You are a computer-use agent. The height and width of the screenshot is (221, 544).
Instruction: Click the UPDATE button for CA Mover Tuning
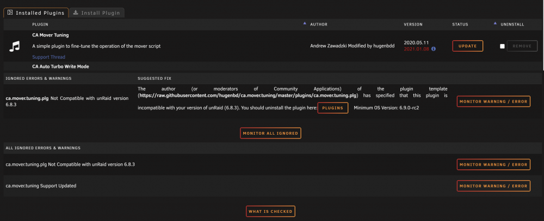[467, 46]
